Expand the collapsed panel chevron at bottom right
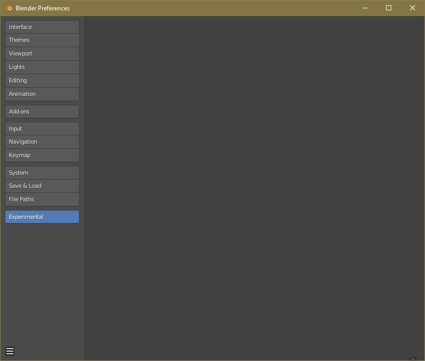 pos(414,357)
